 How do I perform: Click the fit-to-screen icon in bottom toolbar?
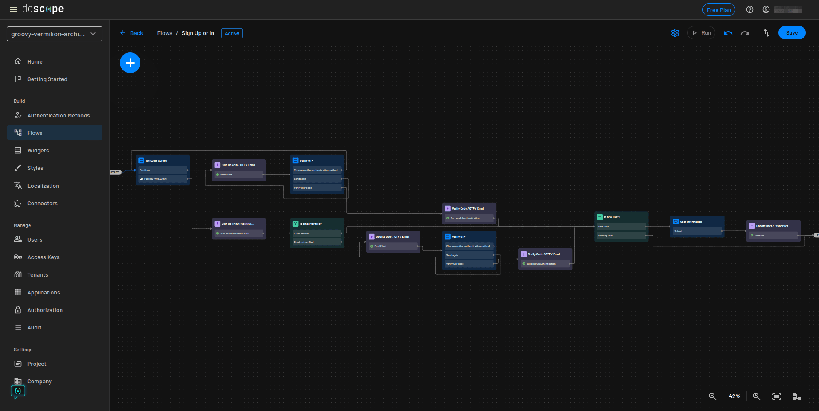777,396
